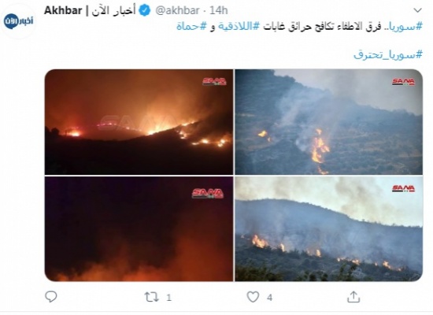Like the tweet with heart icon
433x315 pixels.
[253, 297]
